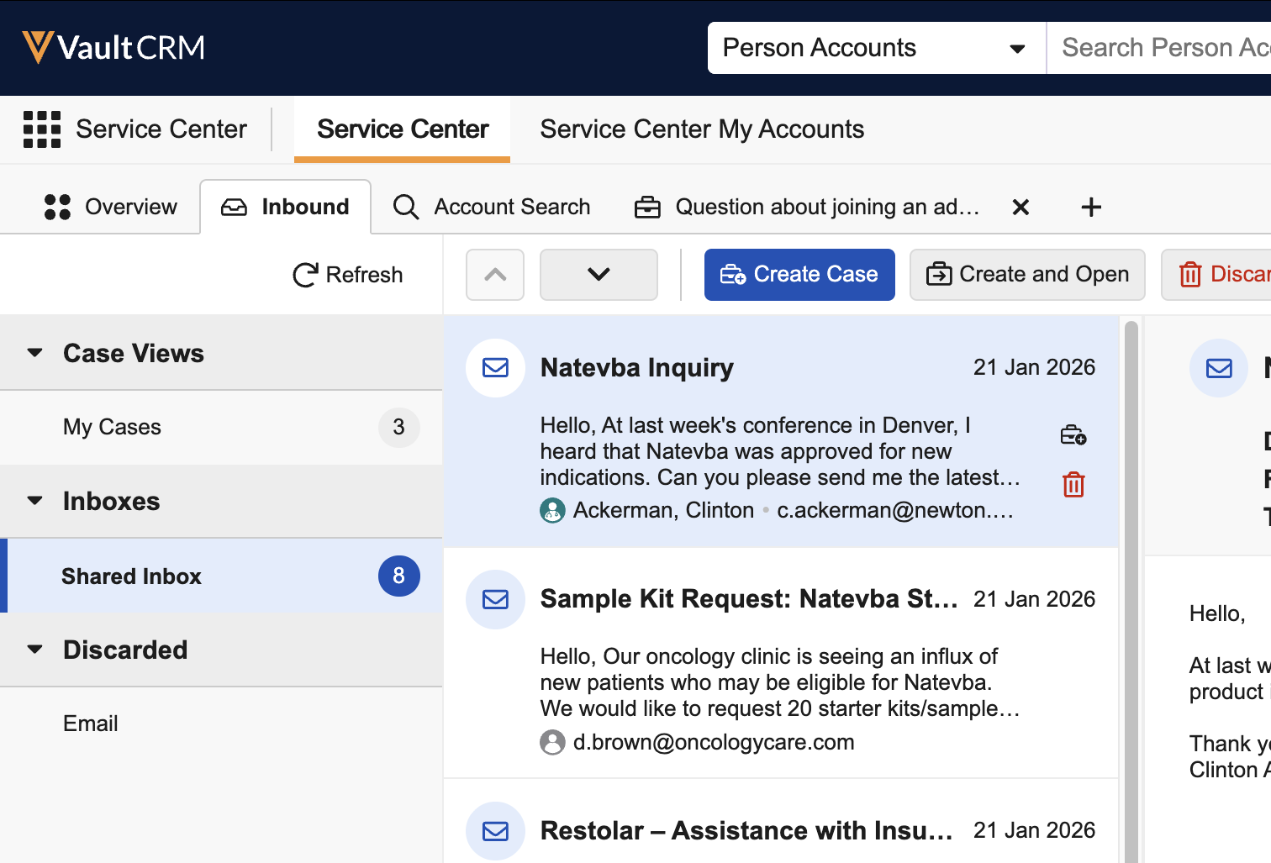Go to the next email with down arrow

tap(599, 275)
